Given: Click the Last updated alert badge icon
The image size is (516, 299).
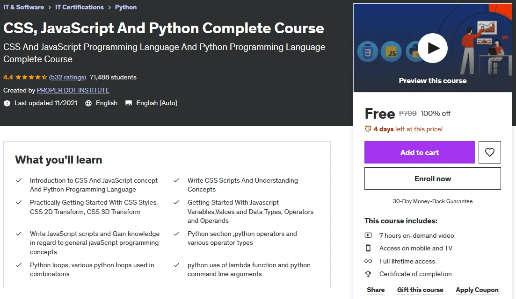Looking at the screenshot, I should pos(7,103).
